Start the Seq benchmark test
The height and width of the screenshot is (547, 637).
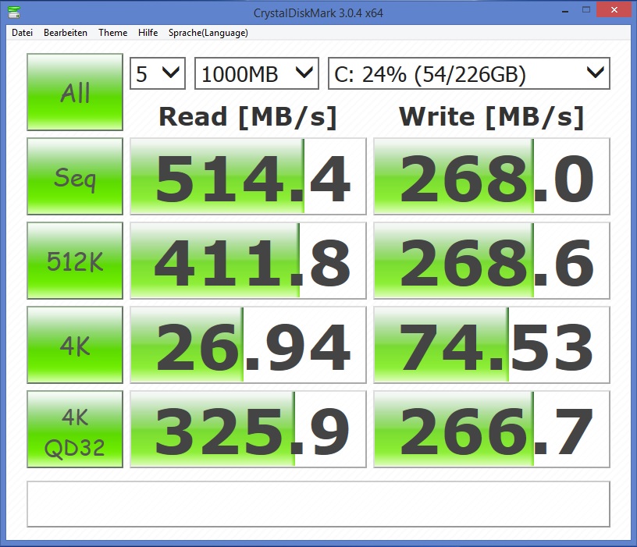(x=75, y=176)
